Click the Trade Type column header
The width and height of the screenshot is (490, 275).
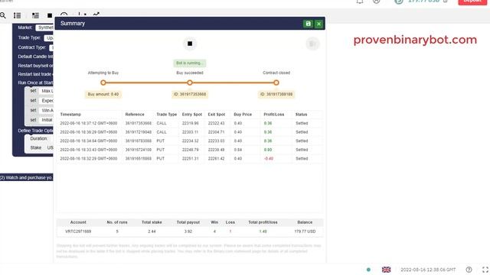pos(167,115)
